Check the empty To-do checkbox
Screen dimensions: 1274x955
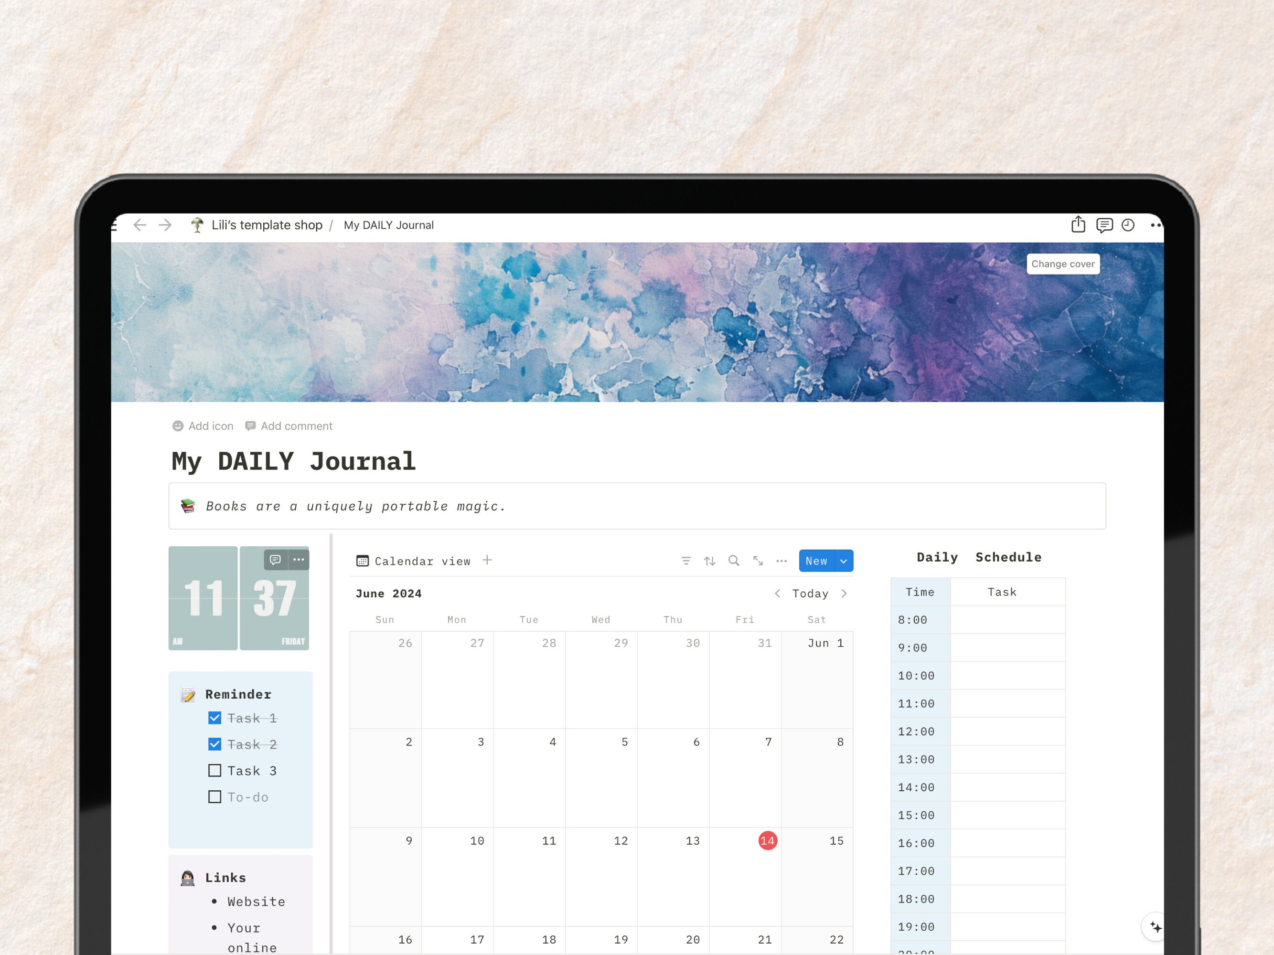pos(215,796)
